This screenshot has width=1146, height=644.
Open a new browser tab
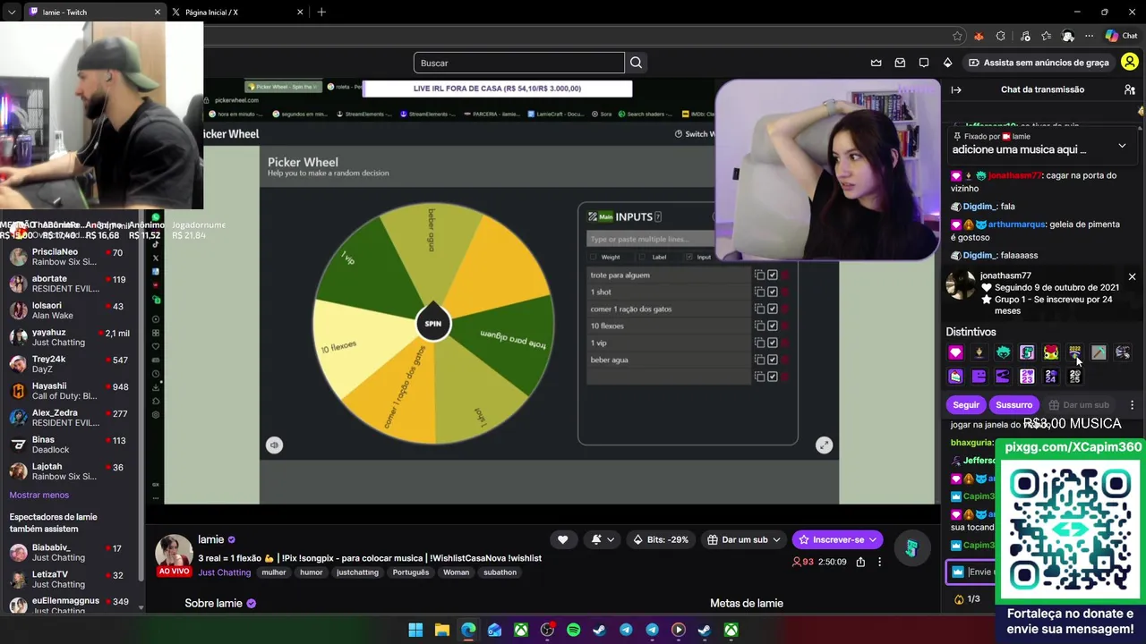[321, 12]
